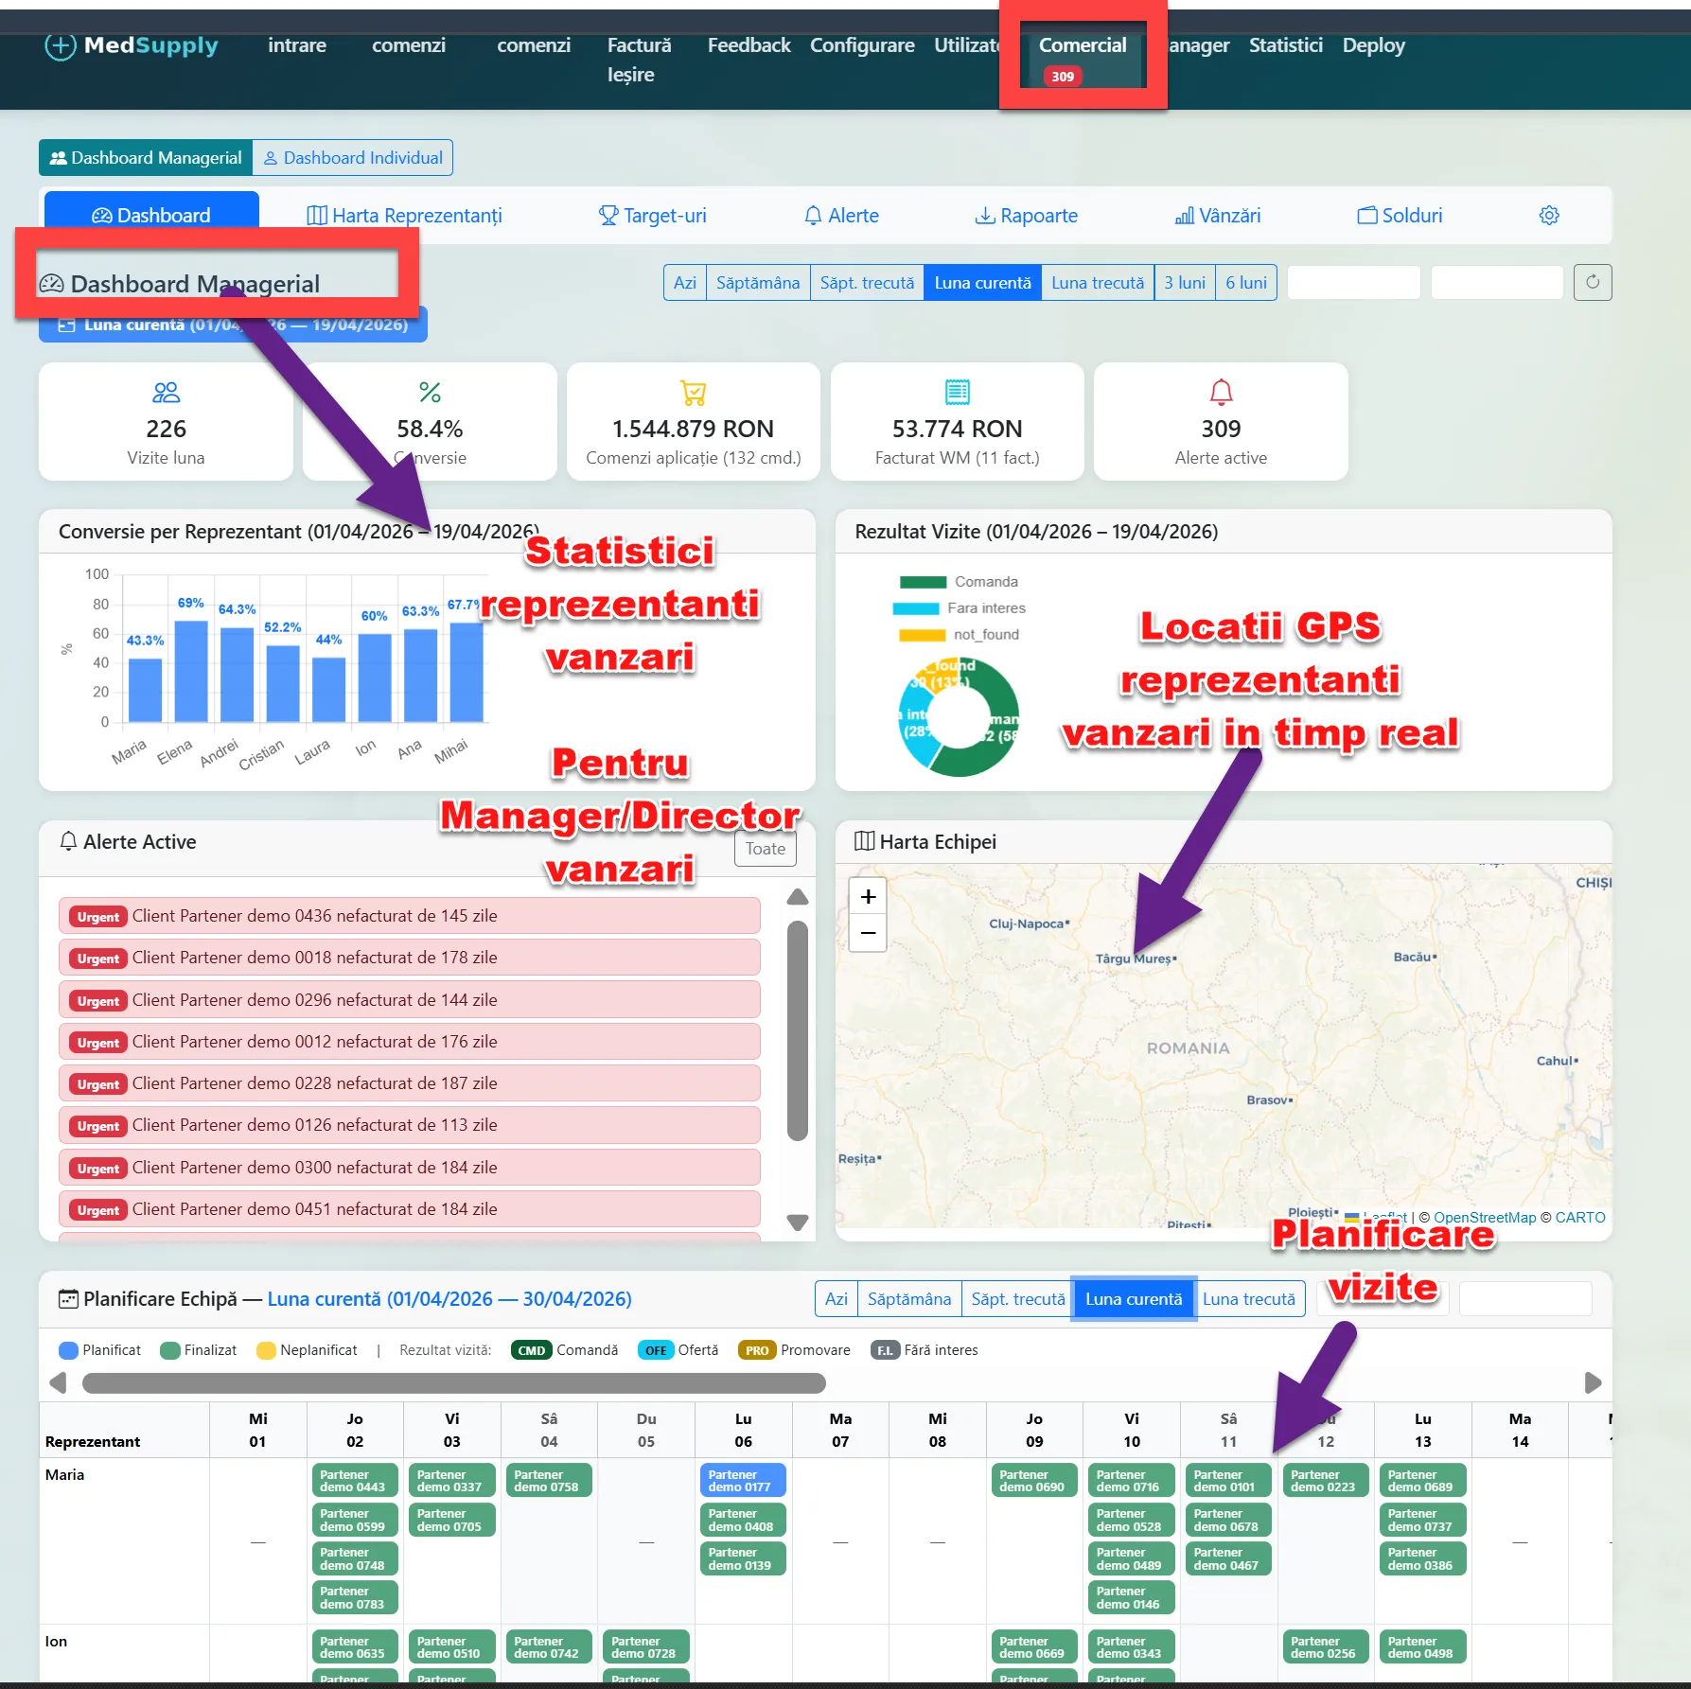
Task: Switch to Dashboard Individual view
Action: 353,158
